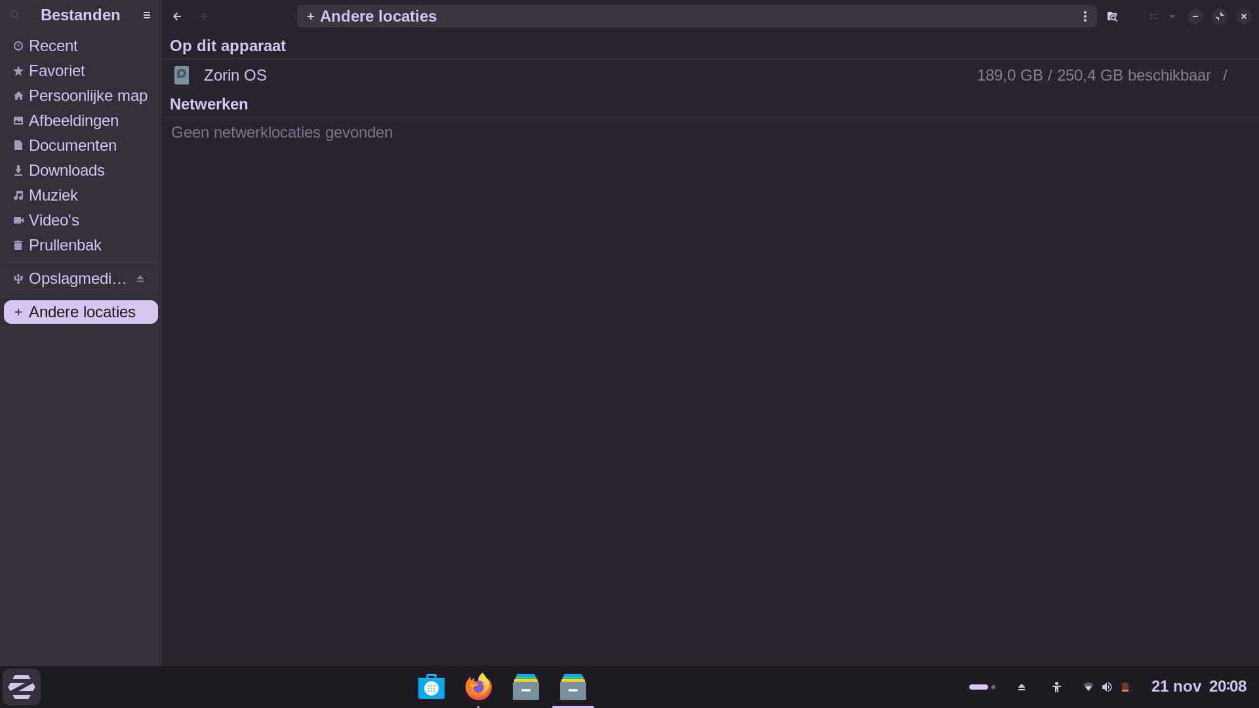Open the volume indicator in system tray
Screen dimensions: 1259x708
[1107, 687]
